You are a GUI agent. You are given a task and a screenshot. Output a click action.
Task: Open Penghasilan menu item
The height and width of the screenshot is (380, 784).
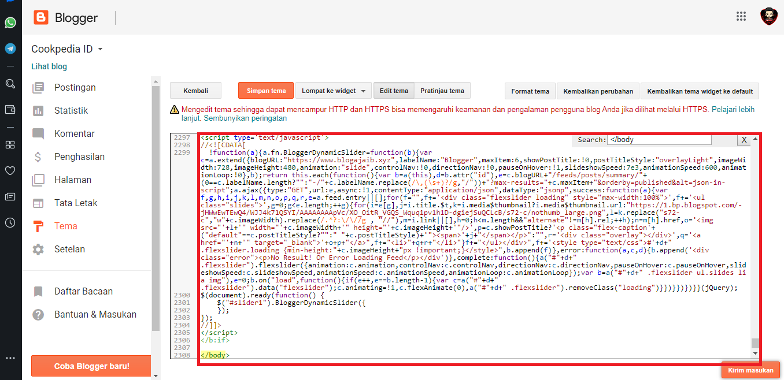point(80,157)
